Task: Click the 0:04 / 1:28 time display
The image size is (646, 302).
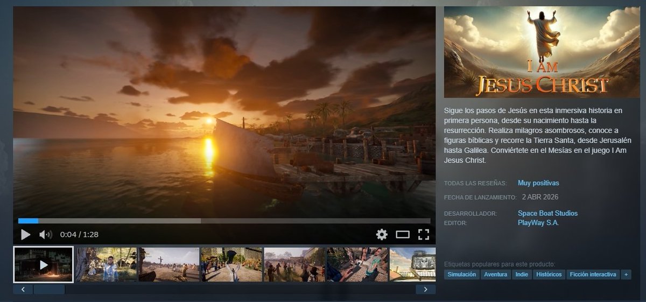Action: tap(79, 235)
